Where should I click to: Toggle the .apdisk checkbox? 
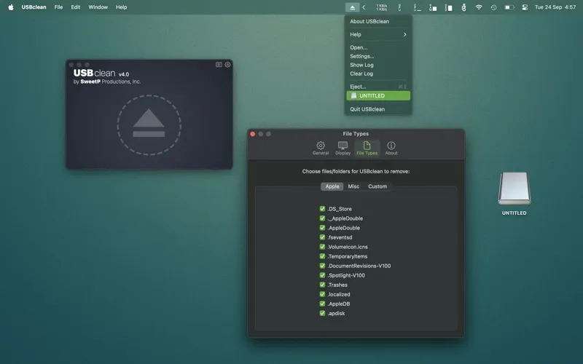pyautogui.click(x=322, y=313)
